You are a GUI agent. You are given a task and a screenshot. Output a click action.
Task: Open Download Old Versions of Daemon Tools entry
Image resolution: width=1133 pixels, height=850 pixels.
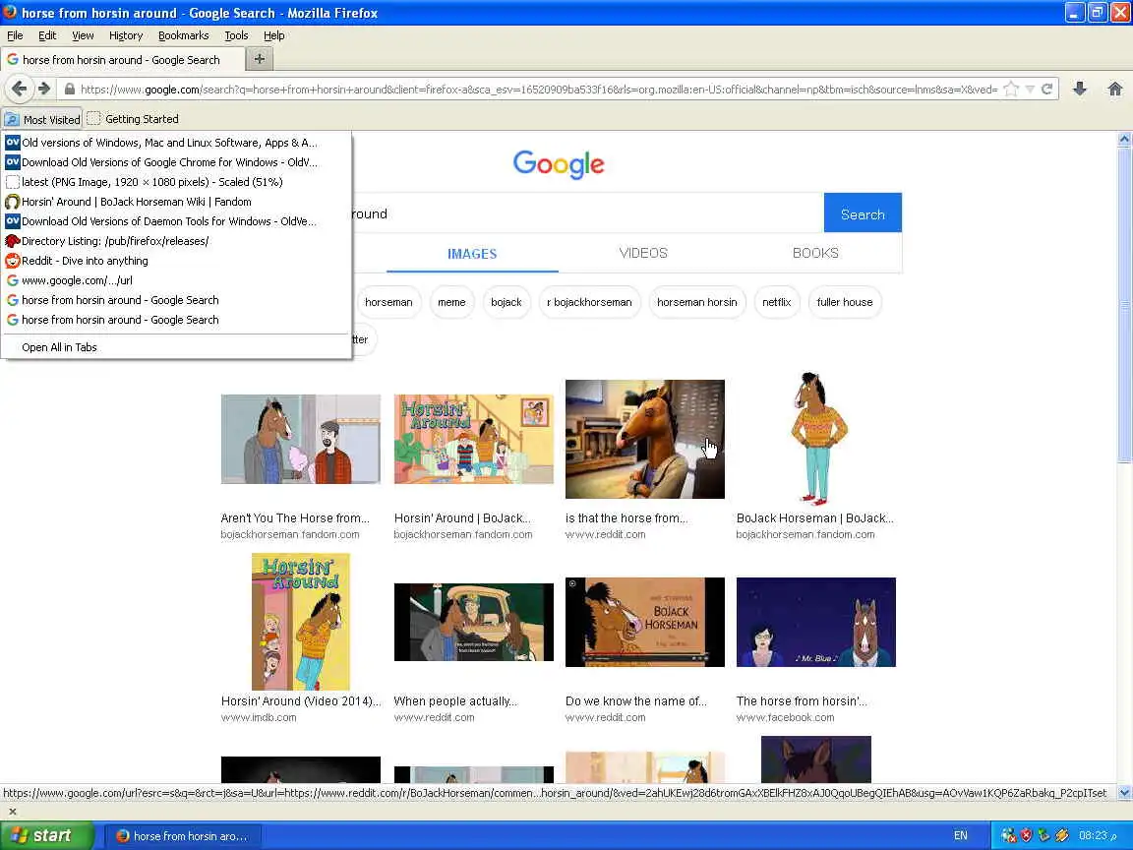[x=176, y=221]
